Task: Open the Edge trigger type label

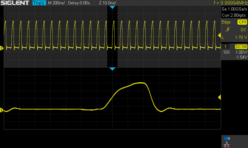Action: 226,22
